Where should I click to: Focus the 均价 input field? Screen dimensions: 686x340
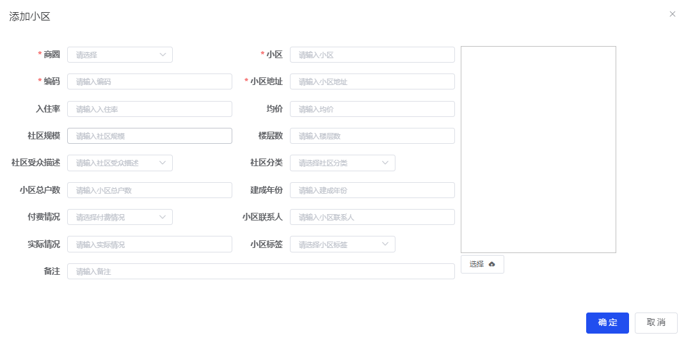[372, 109]
